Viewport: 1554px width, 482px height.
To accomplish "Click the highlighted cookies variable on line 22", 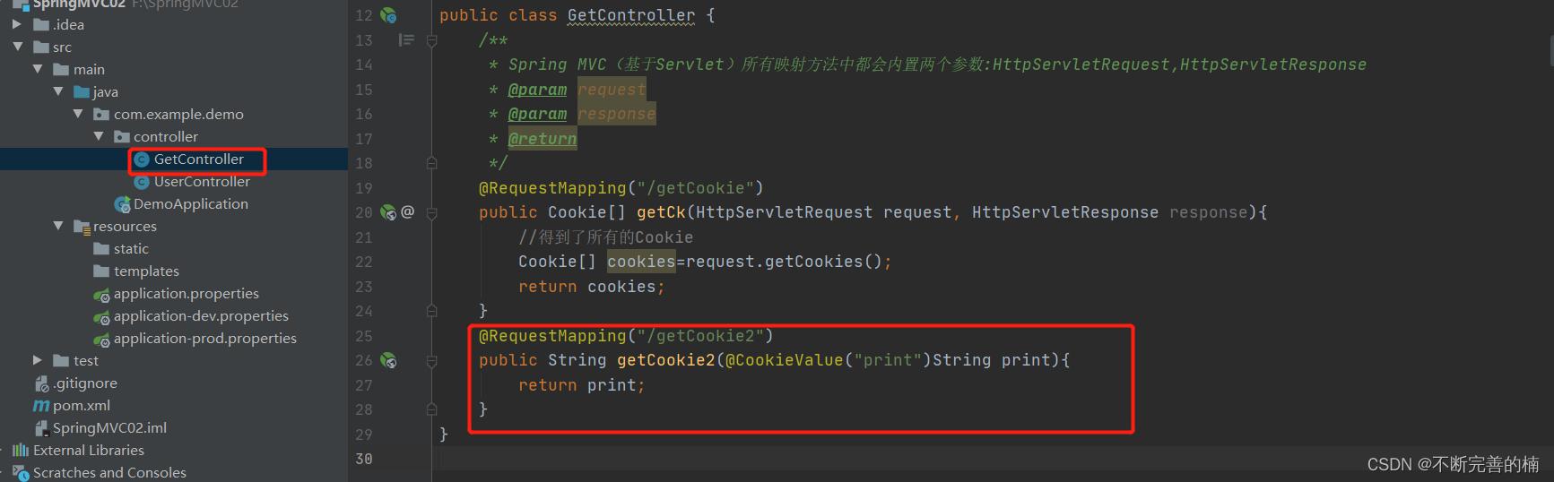I will tap(641, 262).
